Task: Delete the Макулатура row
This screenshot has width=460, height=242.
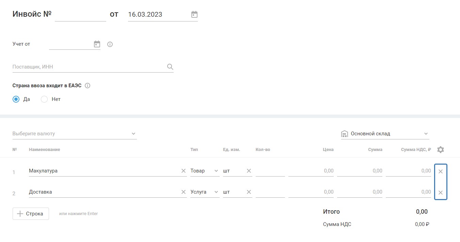Action: (441, 171)
